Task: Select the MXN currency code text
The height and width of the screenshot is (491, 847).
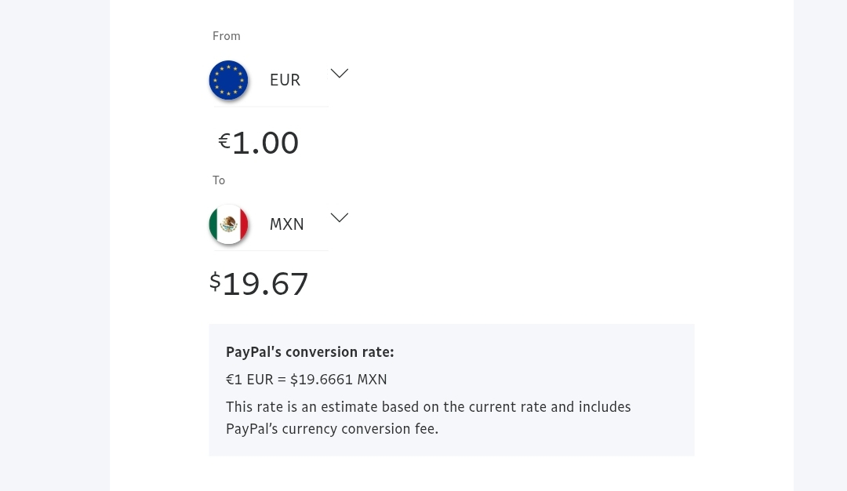Action: [286, 224]
